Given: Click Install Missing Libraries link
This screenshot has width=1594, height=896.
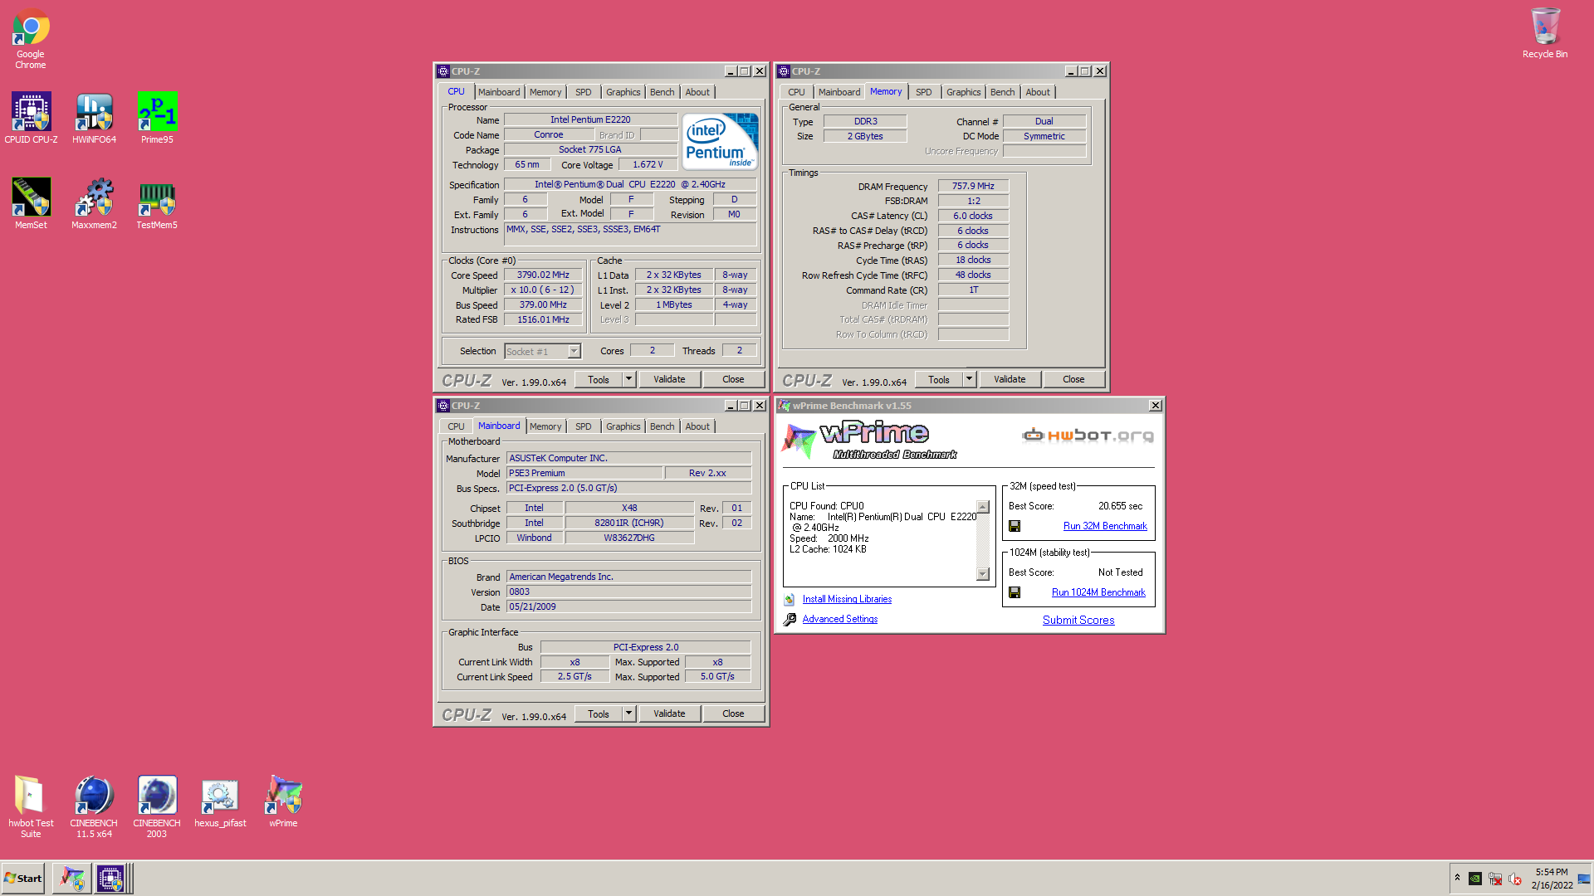Looking at the screenshot, I should 847,599.
